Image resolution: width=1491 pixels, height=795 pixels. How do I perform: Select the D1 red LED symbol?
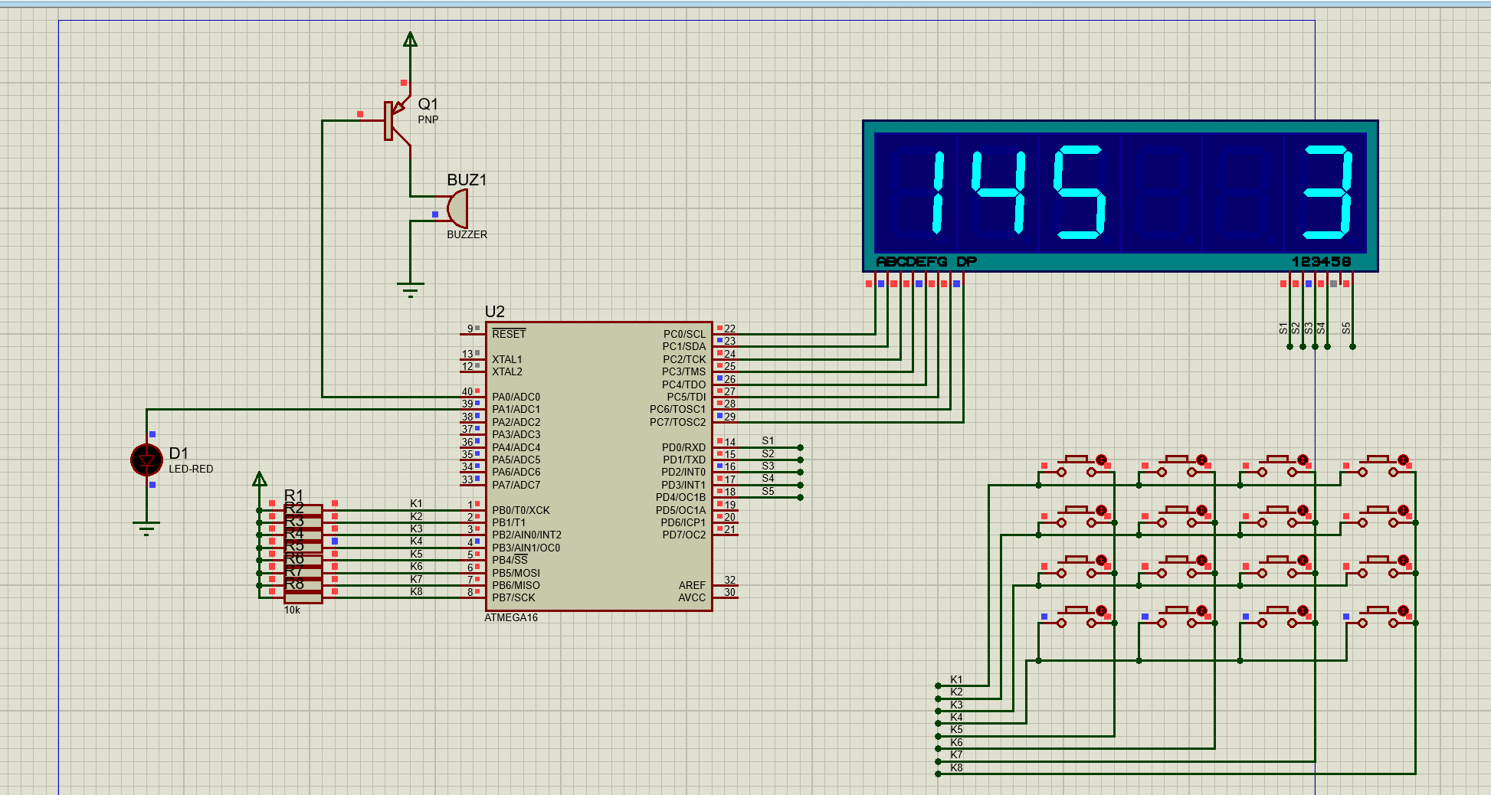146,460
